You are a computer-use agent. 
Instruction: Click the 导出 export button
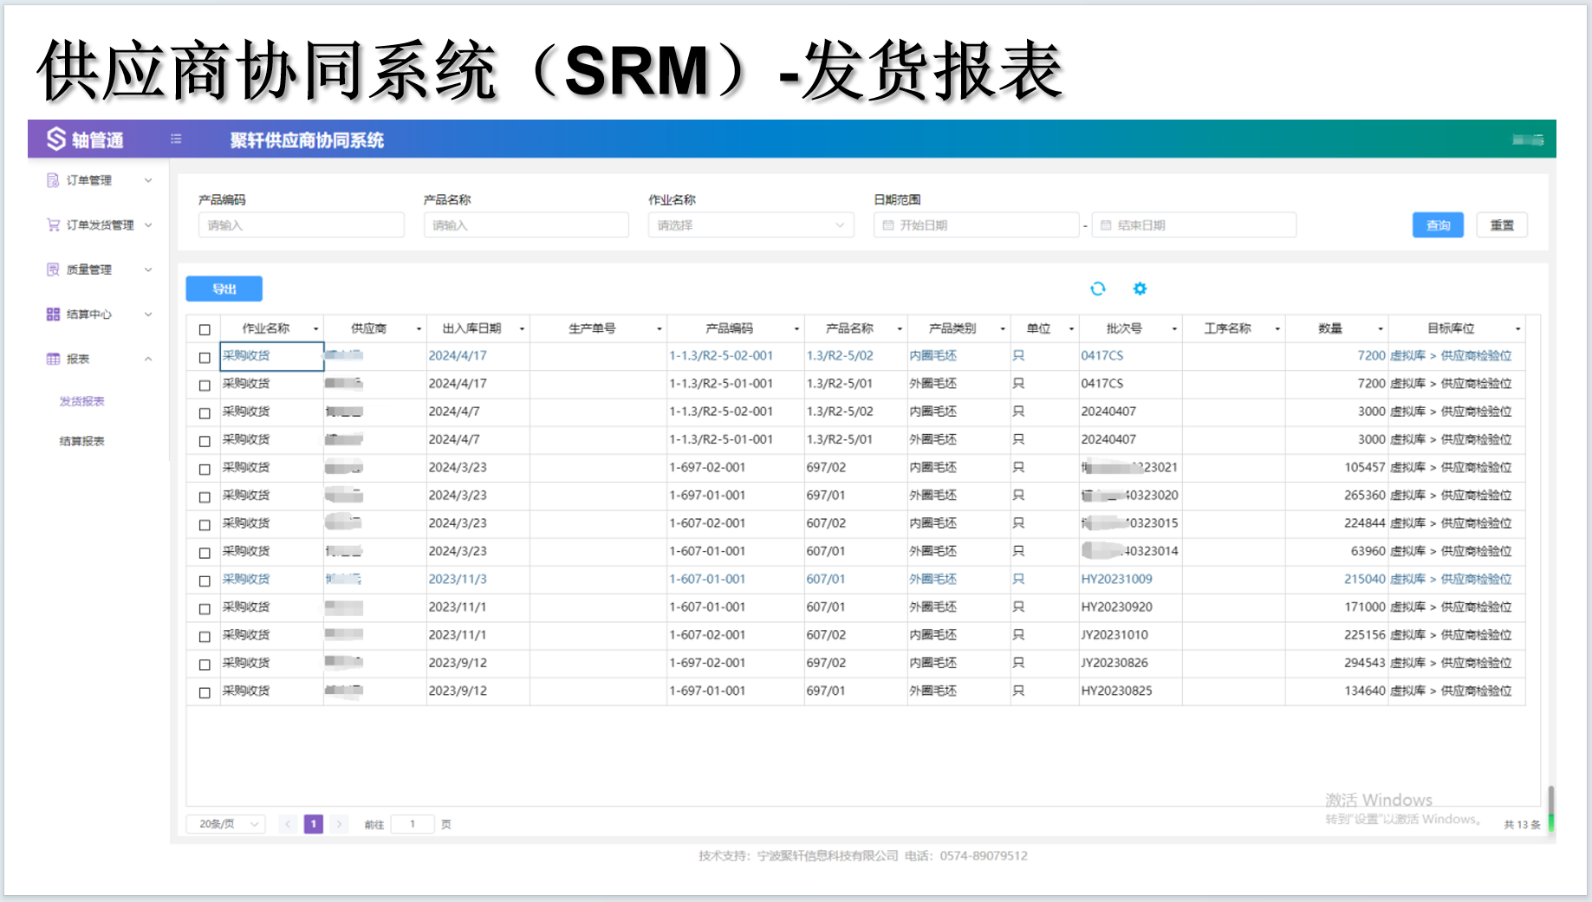click(x=224, y=289)
